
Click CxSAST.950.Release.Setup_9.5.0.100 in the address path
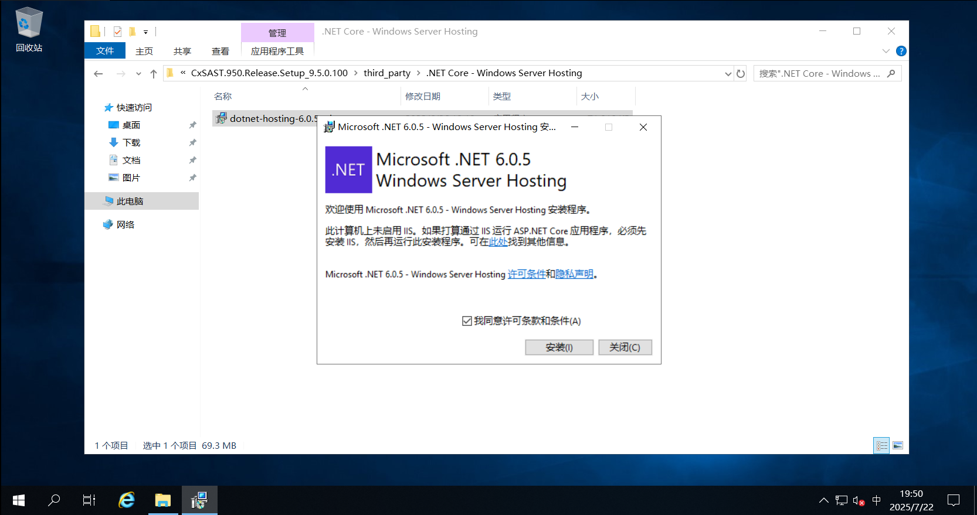pos(269,73)
